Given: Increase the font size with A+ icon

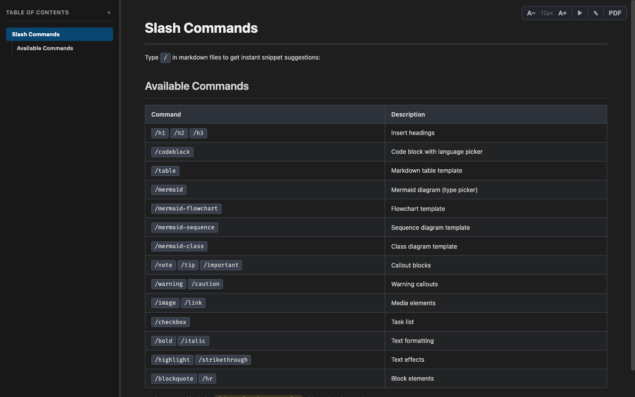Looking at the screenshot, I should 562,13.
